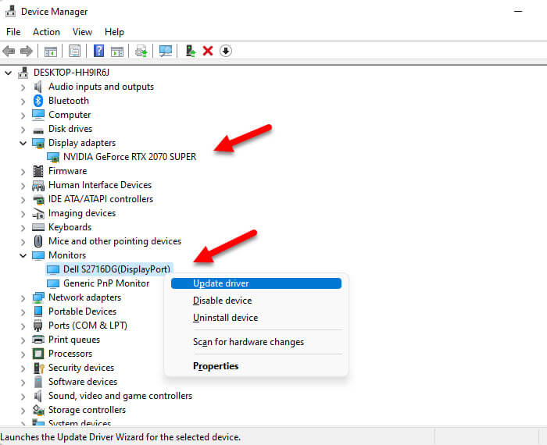The height and width of the screenshot is (445, 547).
Task: Minimize the Device Manager window
Action: [x=518, y=12]
